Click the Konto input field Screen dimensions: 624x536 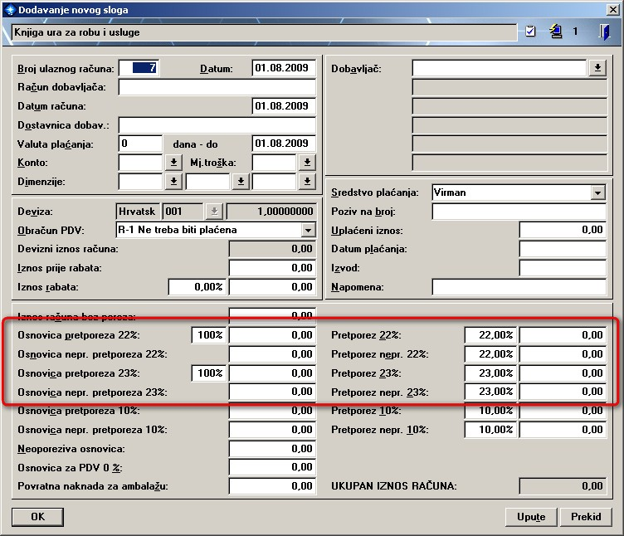click(140, 163)
